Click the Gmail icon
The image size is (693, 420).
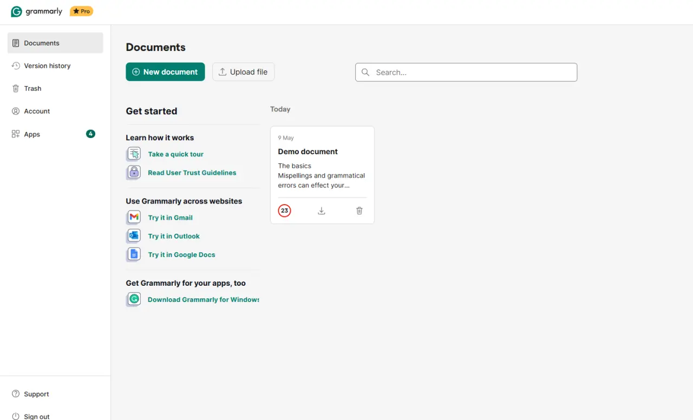(133, 218)
